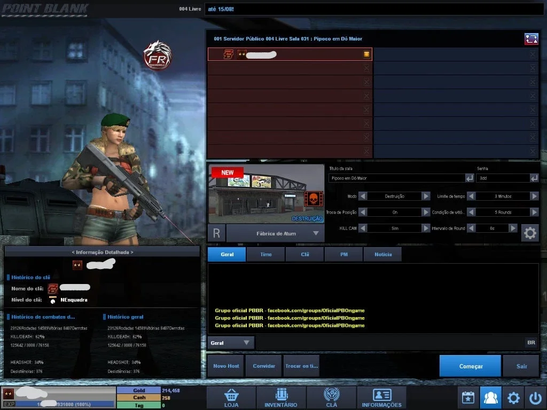Click the Sair button
This screenshot has height=410, width=547.
tap(521, 366)
